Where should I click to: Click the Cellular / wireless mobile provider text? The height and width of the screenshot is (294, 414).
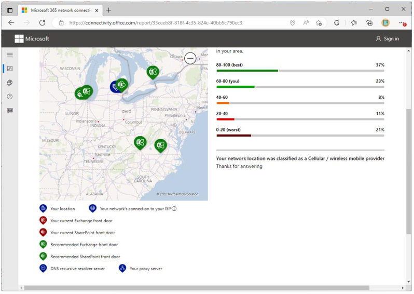pos(346,158)
